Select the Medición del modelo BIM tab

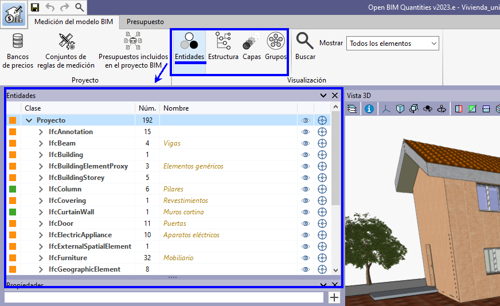coord(73,22)
